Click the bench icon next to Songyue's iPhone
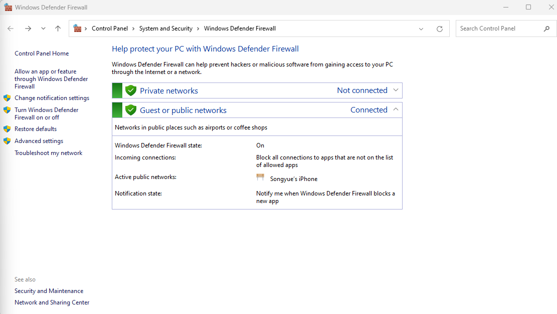The image size is (557, 314). click(x=260, y=177)
